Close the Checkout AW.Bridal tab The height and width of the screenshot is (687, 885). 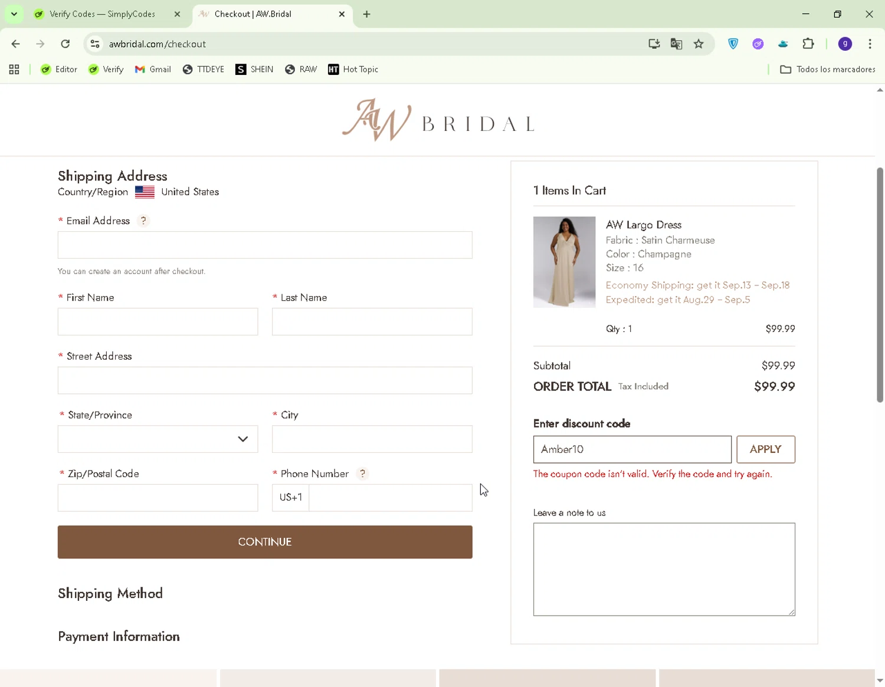(x=342, y=14)
